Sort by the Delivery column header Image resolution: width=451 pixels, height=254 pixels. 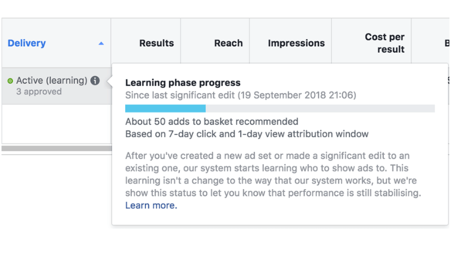click(x=27, y=43)
